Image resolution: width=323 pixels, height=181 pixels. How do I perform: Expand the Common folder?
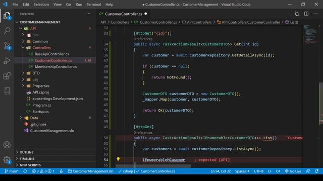pyautogui.click(x=23, y=41)
